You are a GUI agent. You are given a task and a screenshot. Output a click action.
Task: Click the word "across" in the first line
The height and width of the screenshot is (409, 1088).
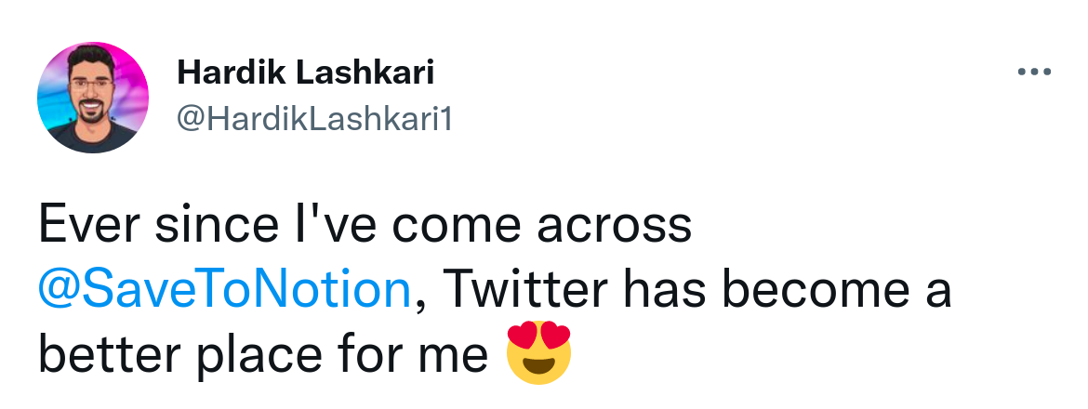614,228
